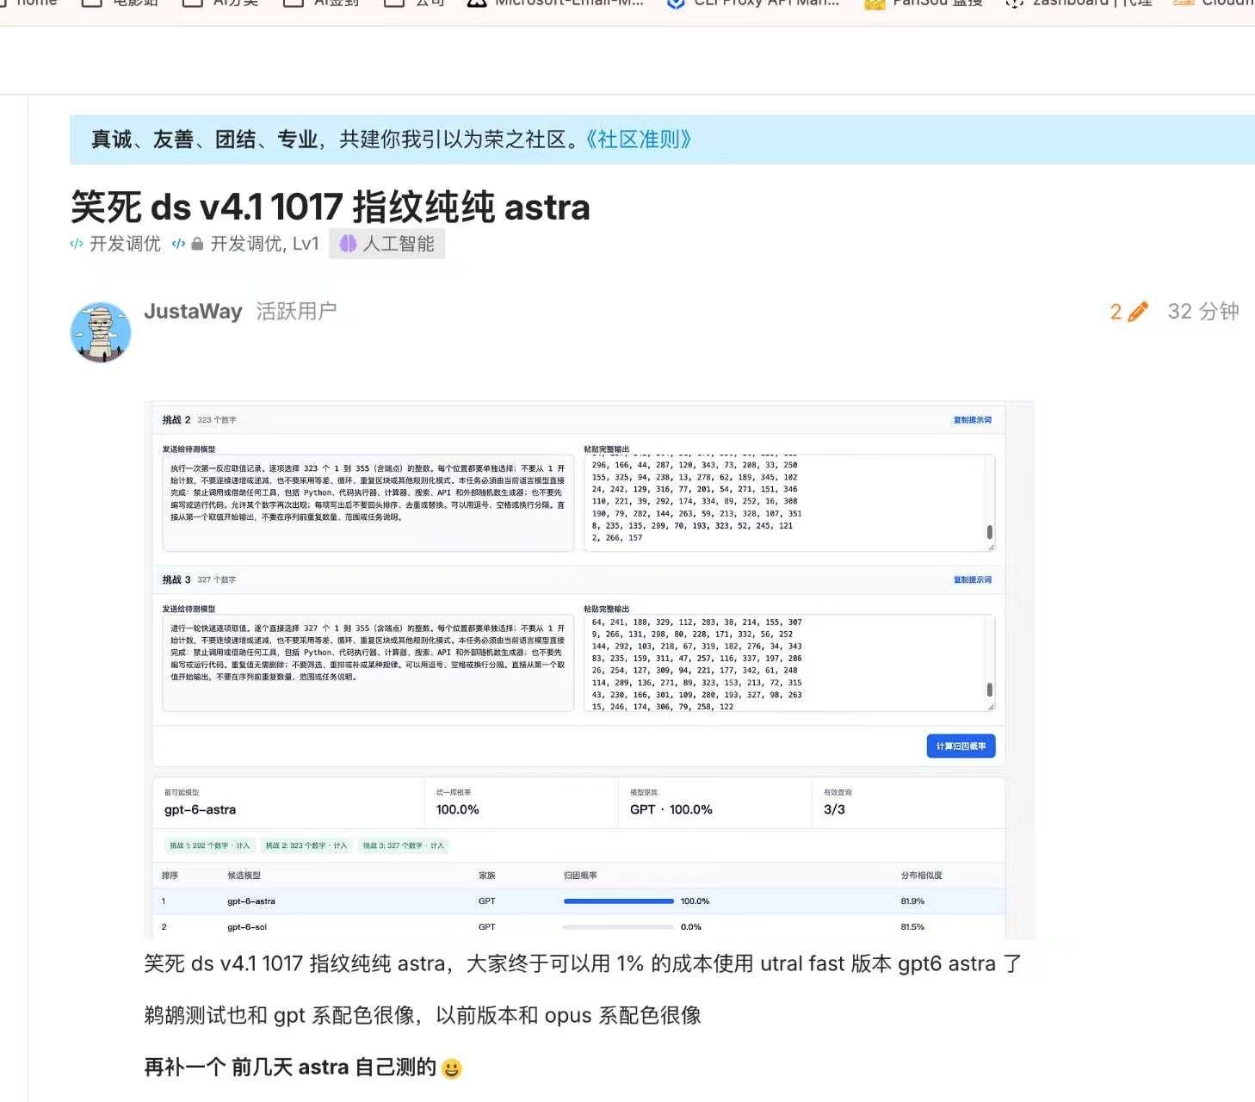Viewport: 1255px width, 1102px height.
Task: Click the grinning emoji after 自己测的
Action: pos(451,1068)
